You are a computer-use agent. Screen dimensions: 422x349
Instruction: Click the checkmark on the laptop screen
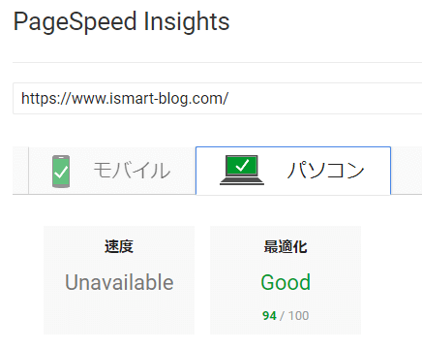[x=242, y=166]
